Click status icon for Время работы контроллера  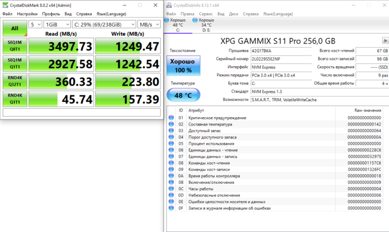tap(171, 175)
